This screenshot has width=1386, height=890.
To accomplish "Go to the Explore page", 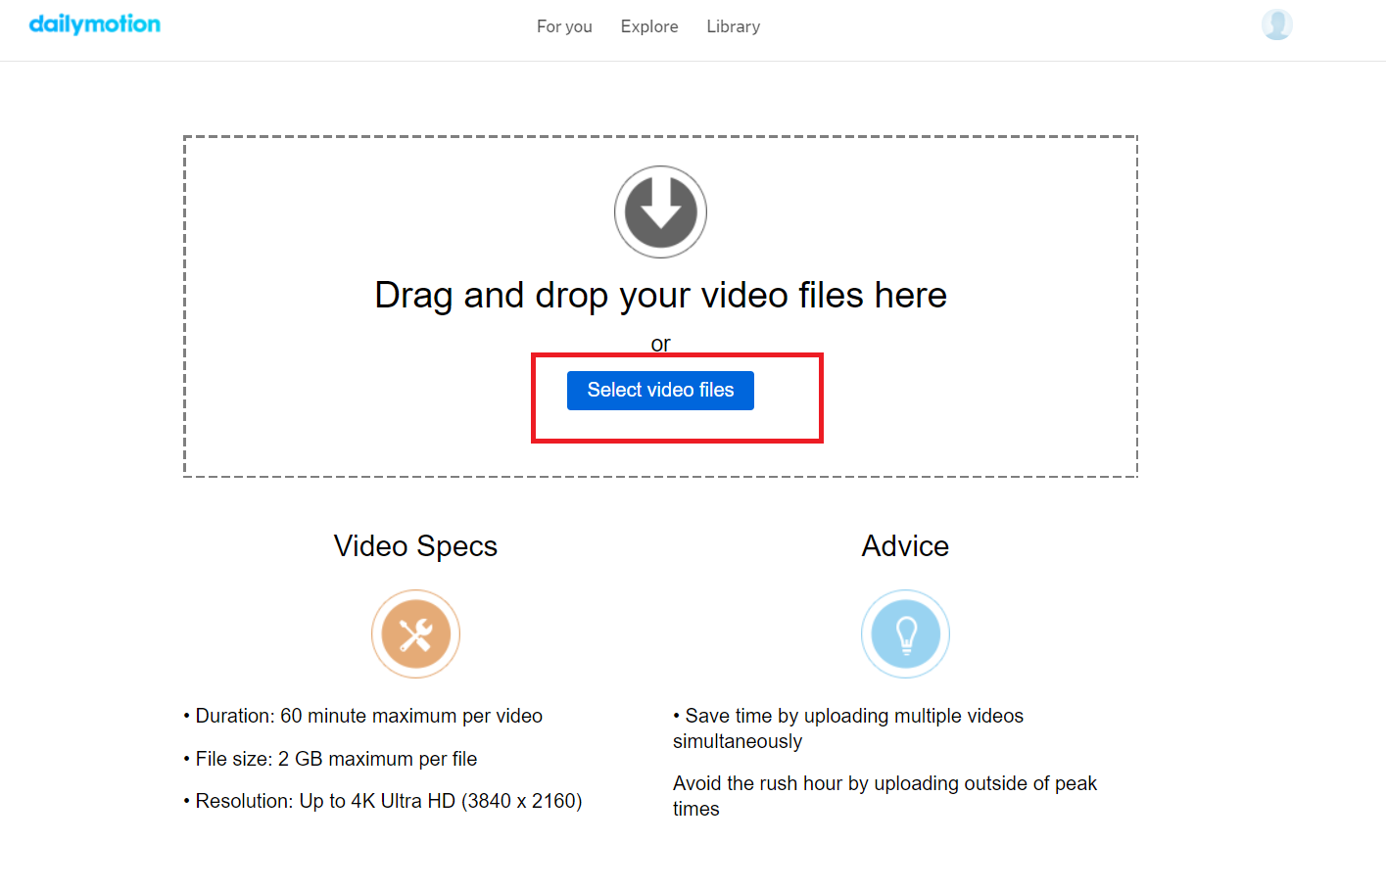I will [x=649, y=26].
